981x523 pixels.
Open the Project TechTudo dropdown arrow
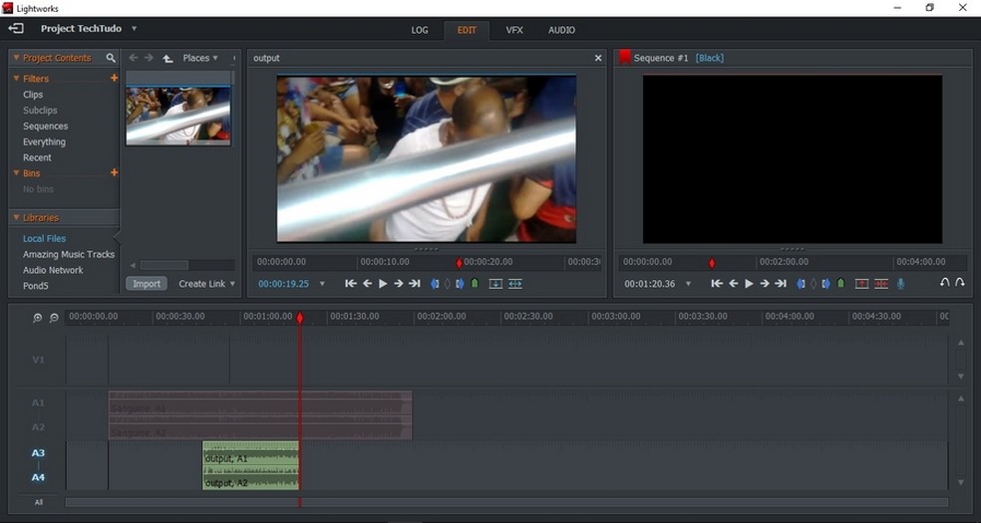(x=134, y=28)
